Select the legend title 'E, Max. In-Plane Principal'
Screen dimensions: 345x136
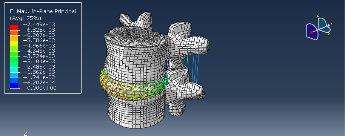[x=43, y=12]
